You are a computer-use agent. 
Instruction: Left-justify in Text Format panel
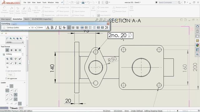[7, 50]
